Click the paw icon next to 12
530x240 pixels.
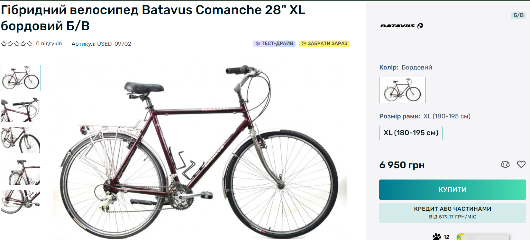[437, 237]
